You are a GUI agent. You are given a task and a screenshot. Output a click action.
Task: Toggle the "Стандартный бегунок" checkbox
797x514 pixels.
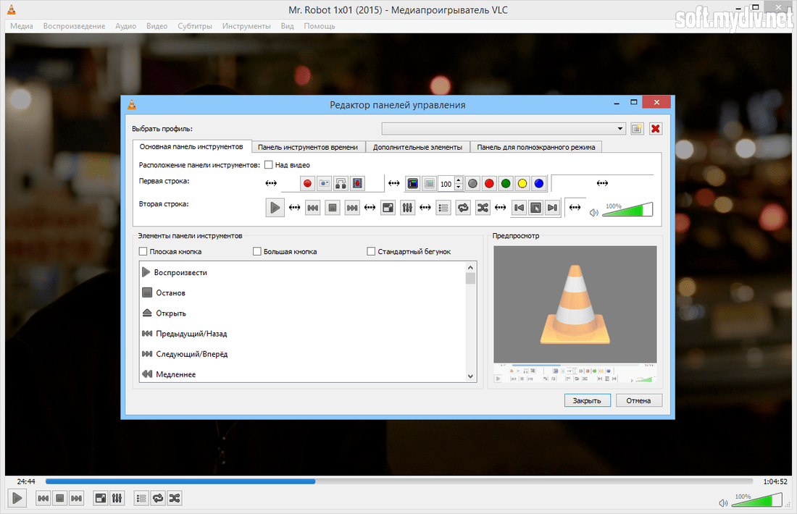tap(372, 252)
